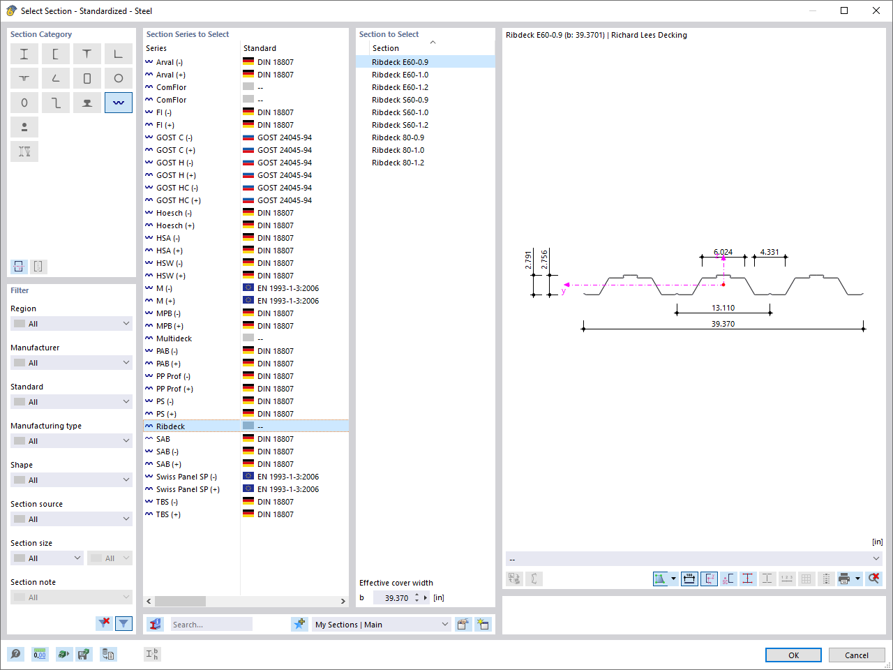This screenshot has height=670, width=893.
Task: Select the circular hollow section category
Action: (x=119, y=78)
